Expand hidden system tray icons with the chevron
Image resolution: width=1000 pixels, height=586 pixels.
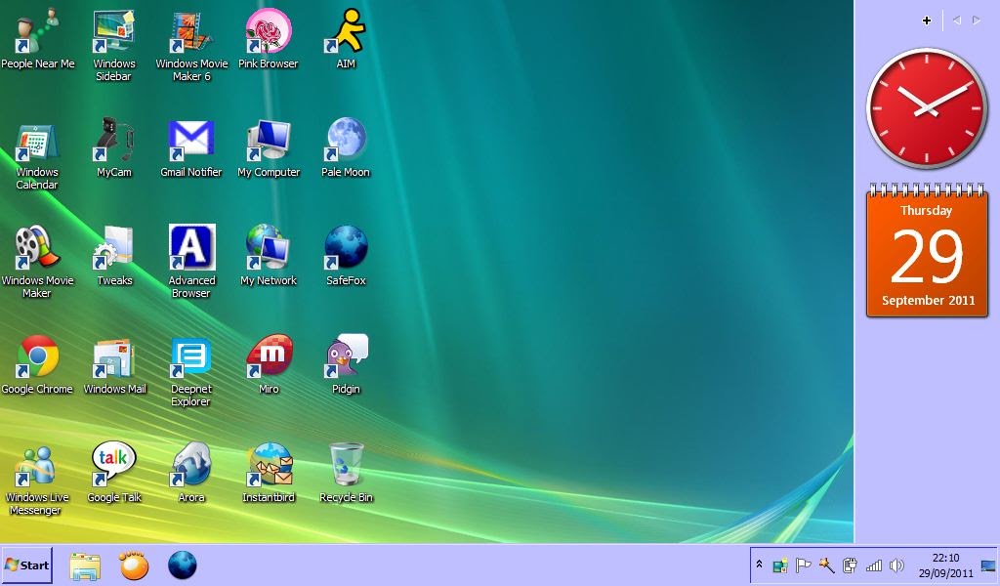761,564
